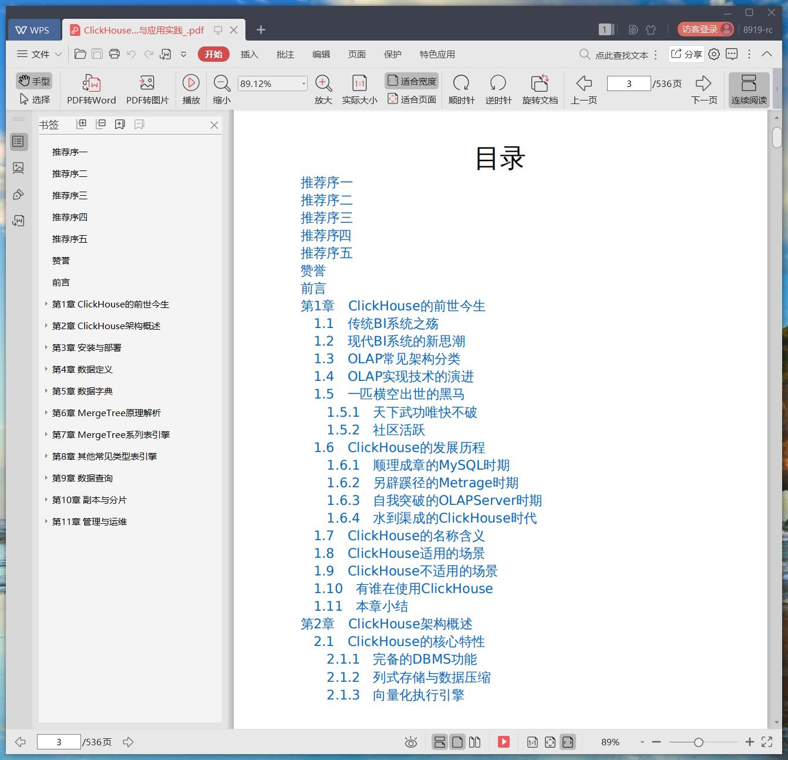788x760 pixels.
Task: Expand 第1章 ClickHouse的前世今生 bookmark
Action: 46,304
